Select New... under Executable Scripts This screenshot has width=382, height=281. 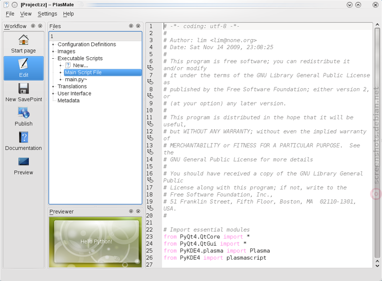[x=81, y=65]
